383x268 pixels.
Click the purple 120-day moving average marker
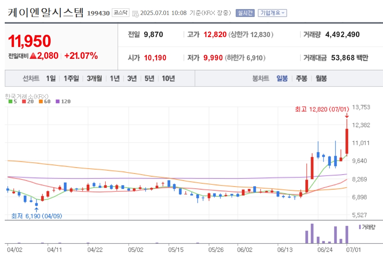tap(58, 101)
